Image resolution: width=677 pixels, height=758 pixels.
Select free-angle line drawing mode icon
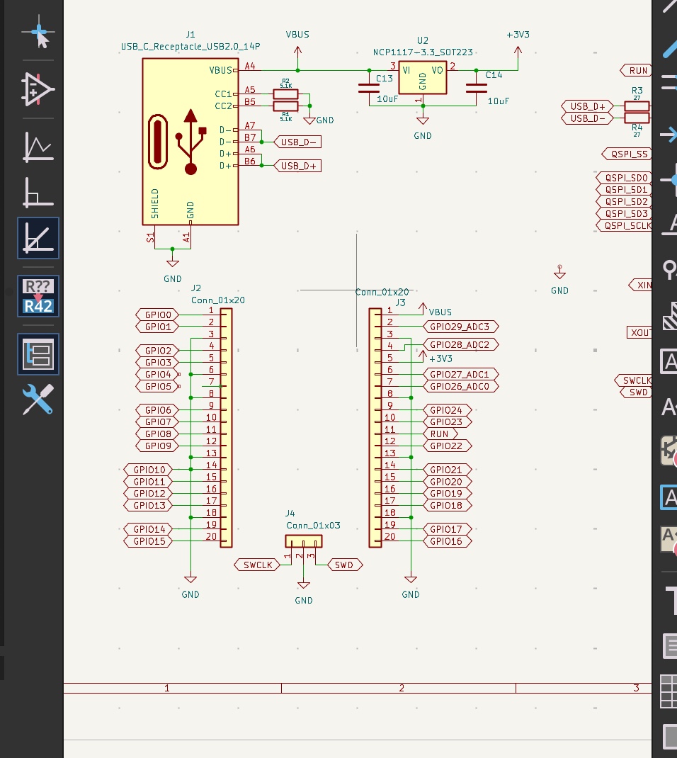click(38, 147)
